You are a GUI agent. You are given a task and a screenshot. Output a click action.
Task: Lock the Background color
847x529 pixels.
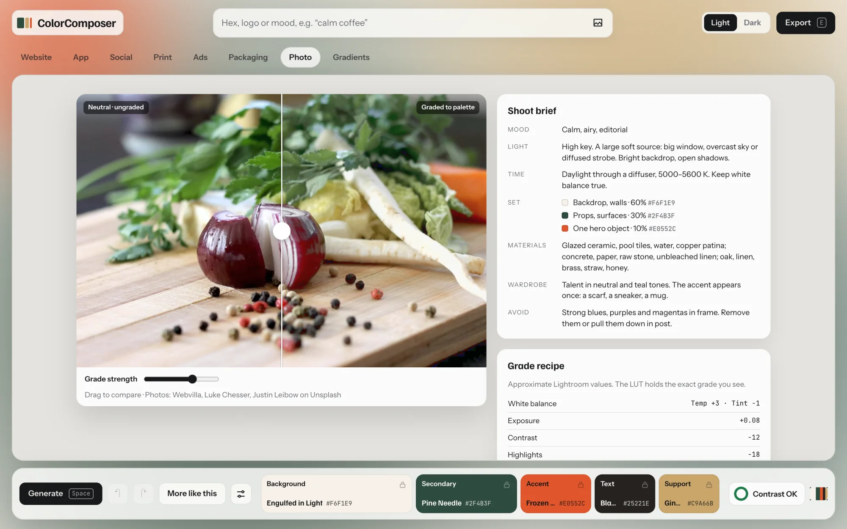pos(402,485)
